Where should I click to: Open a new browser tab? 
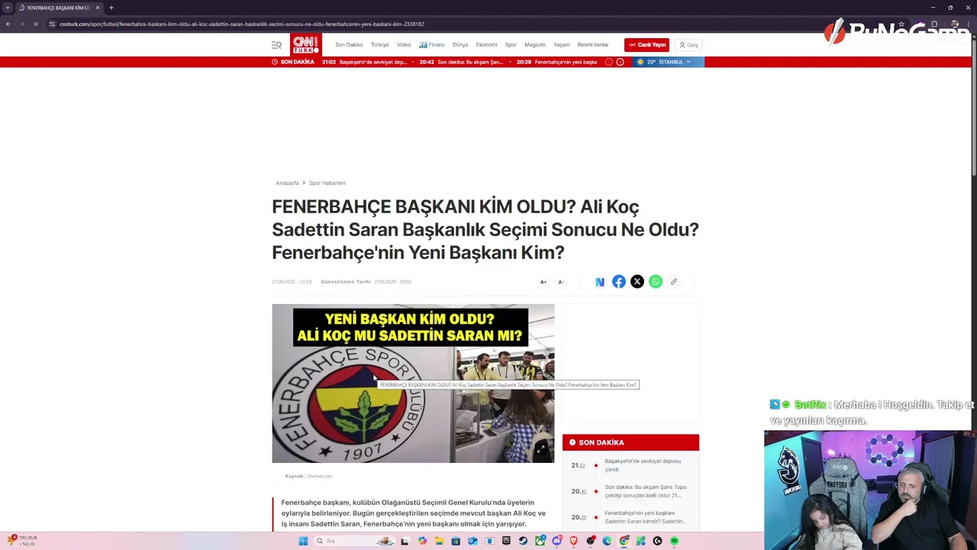point(111,8)
